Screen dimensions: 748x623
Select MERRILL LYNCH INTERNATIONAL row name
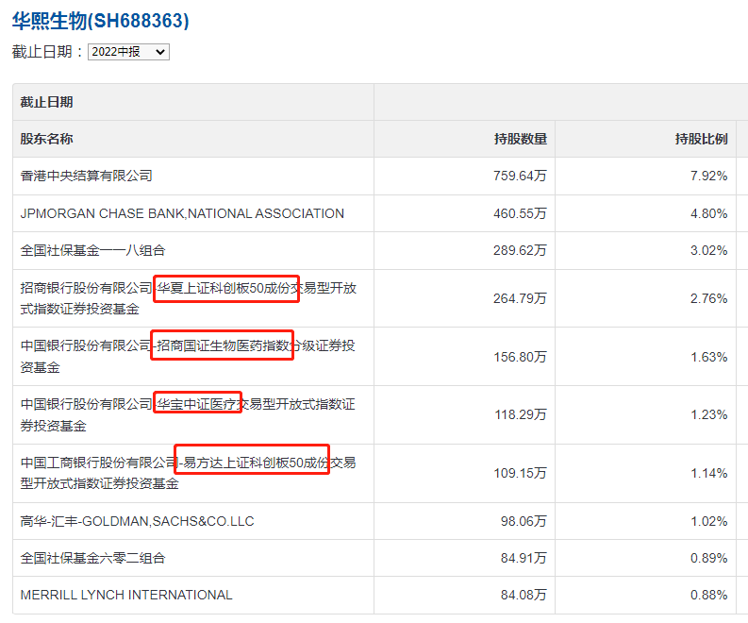pyautogui.click(x=126, y=595)
